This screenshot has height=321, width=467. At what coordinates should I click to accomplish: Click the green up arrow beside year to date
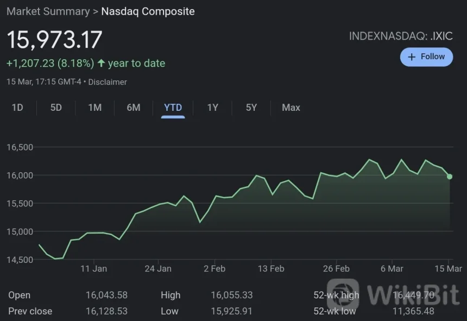[x=101, y=64]
